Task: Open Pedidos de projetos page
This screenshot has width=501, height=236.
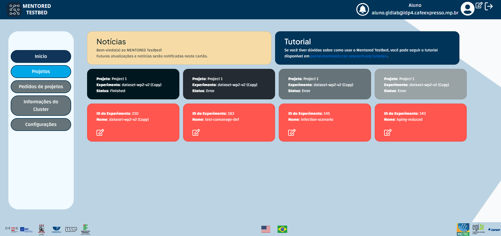Action: pos(41,87)
